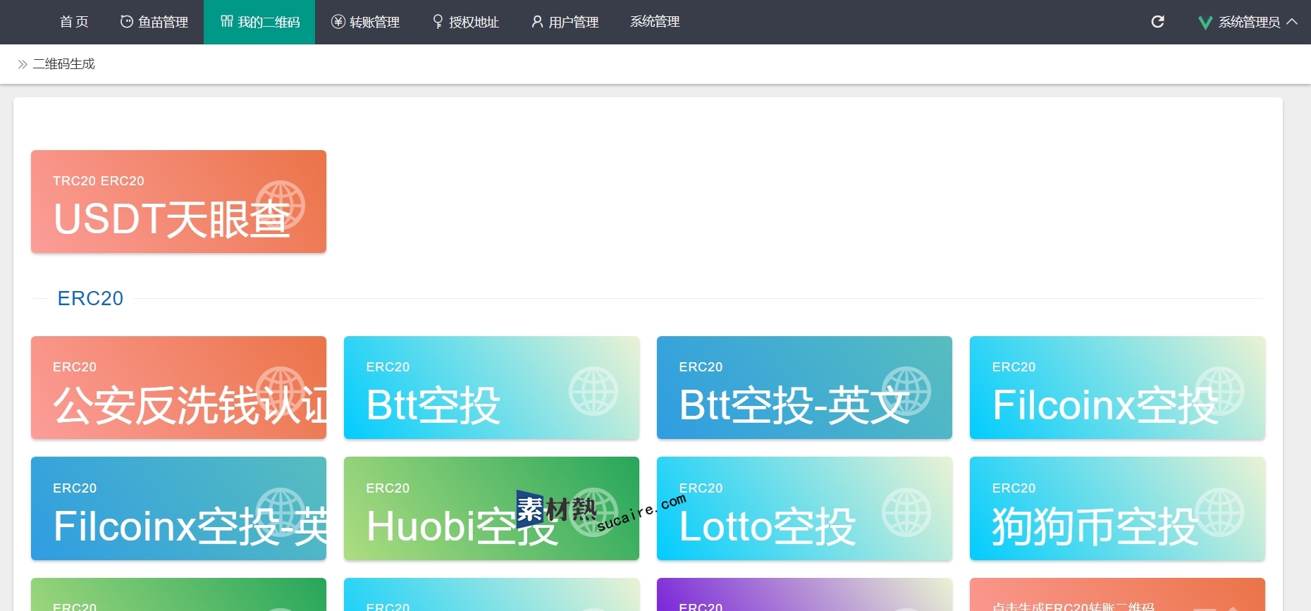1311x611 pixels.
Task: Open the 转账管理 menu item
Action: point(365,22)
